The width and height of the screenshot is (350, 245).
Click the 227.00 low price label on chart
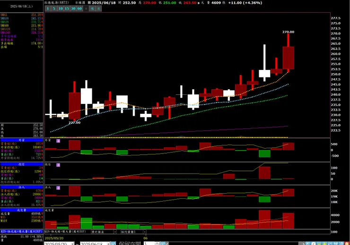(x=74, y=123)
